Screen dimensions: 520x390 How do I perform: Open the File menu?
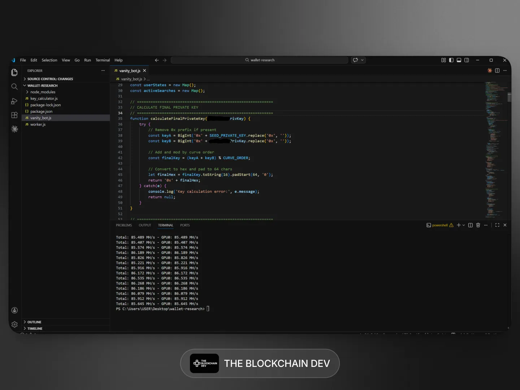[x=23, y=60]
